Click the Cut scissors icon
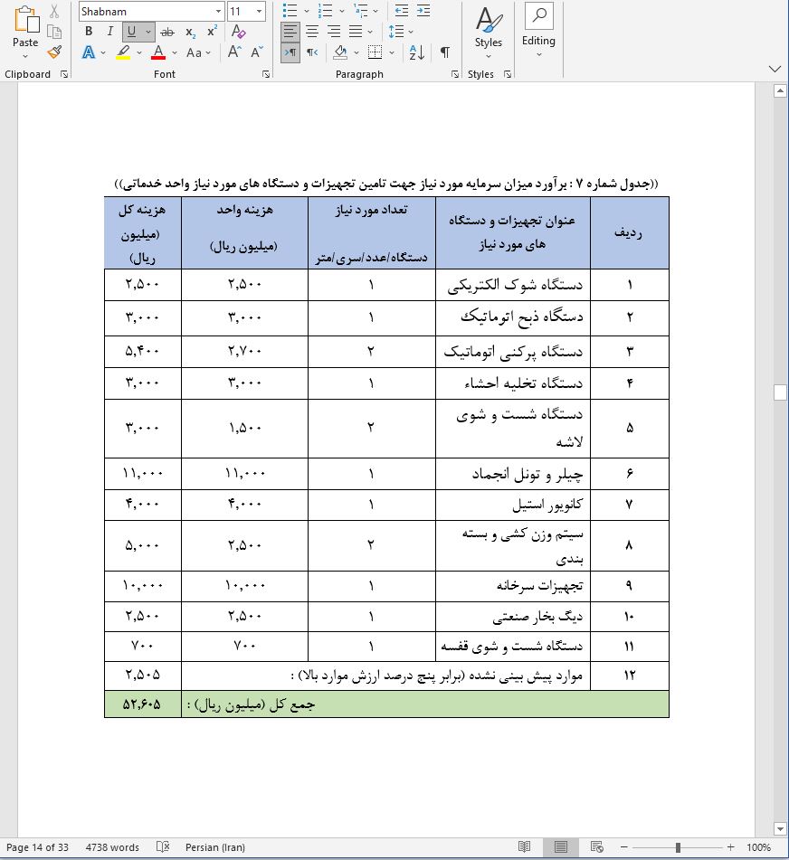The image size is (789, 860). (54, 11)
